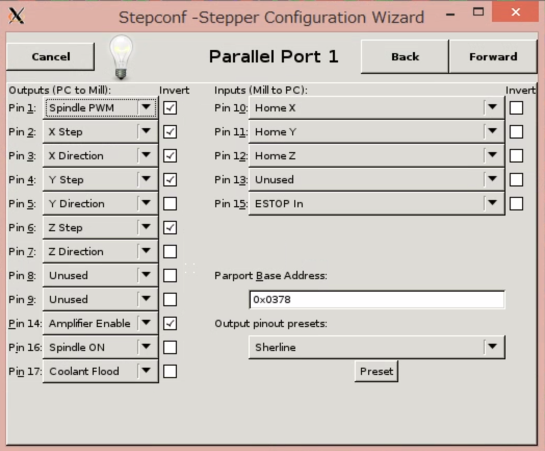Open Pin 16 Spindle ON dropdown
The width and height of the screenshot is (545, 451).
point(101,347)
